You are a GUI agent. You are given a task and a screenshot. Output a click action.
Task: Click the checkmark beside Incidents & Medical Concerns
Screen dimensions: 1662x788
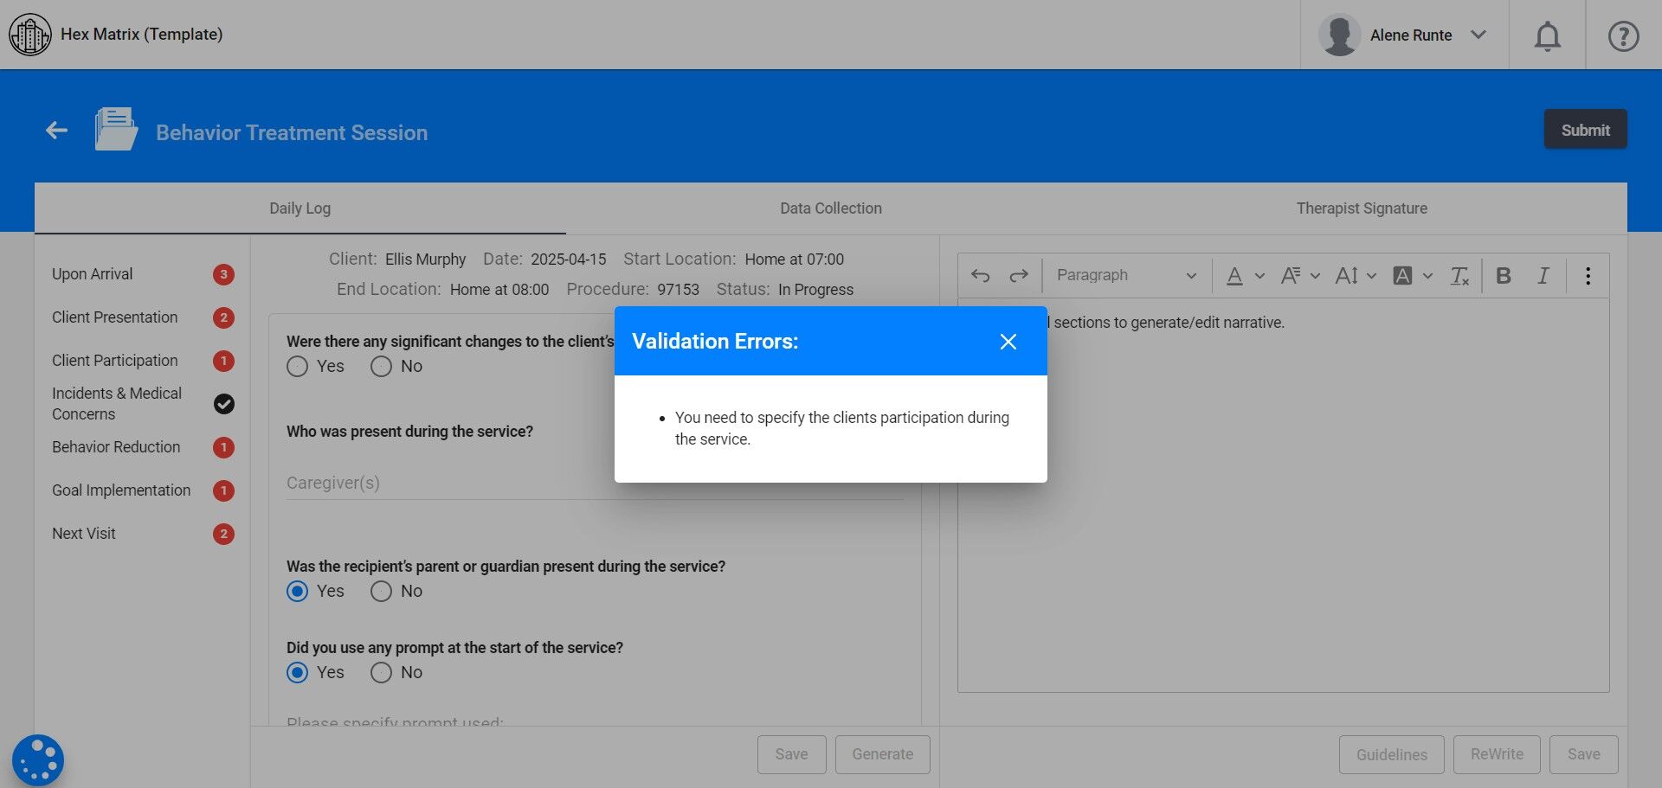point(224,404)
